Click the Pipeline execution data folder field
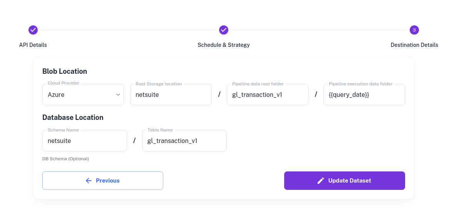 [x=364, y=95]
